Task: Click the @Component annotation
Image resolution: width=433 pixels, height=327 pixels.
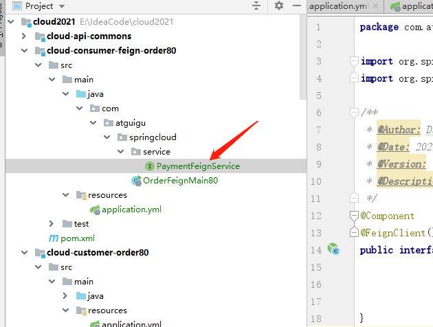Action: tap(387, 216)
